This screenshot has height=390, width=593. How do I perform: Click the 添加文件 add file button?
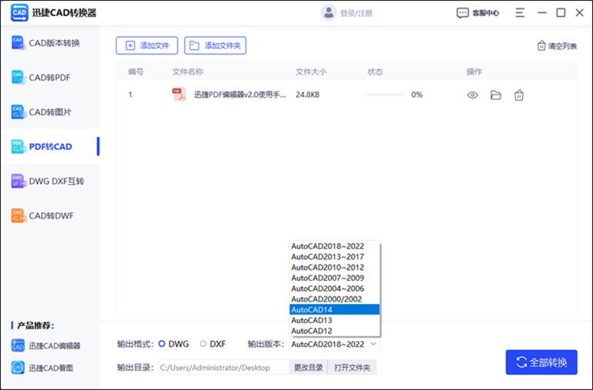coord(147,45)
